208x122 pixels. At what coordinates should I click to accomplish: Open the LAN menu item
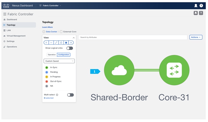pyautogui.click(x=9, y=30)
